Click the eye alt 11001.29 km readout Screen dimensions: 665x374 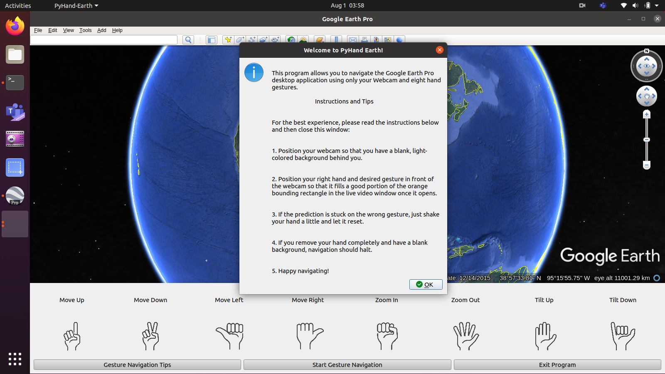[622, 278]
